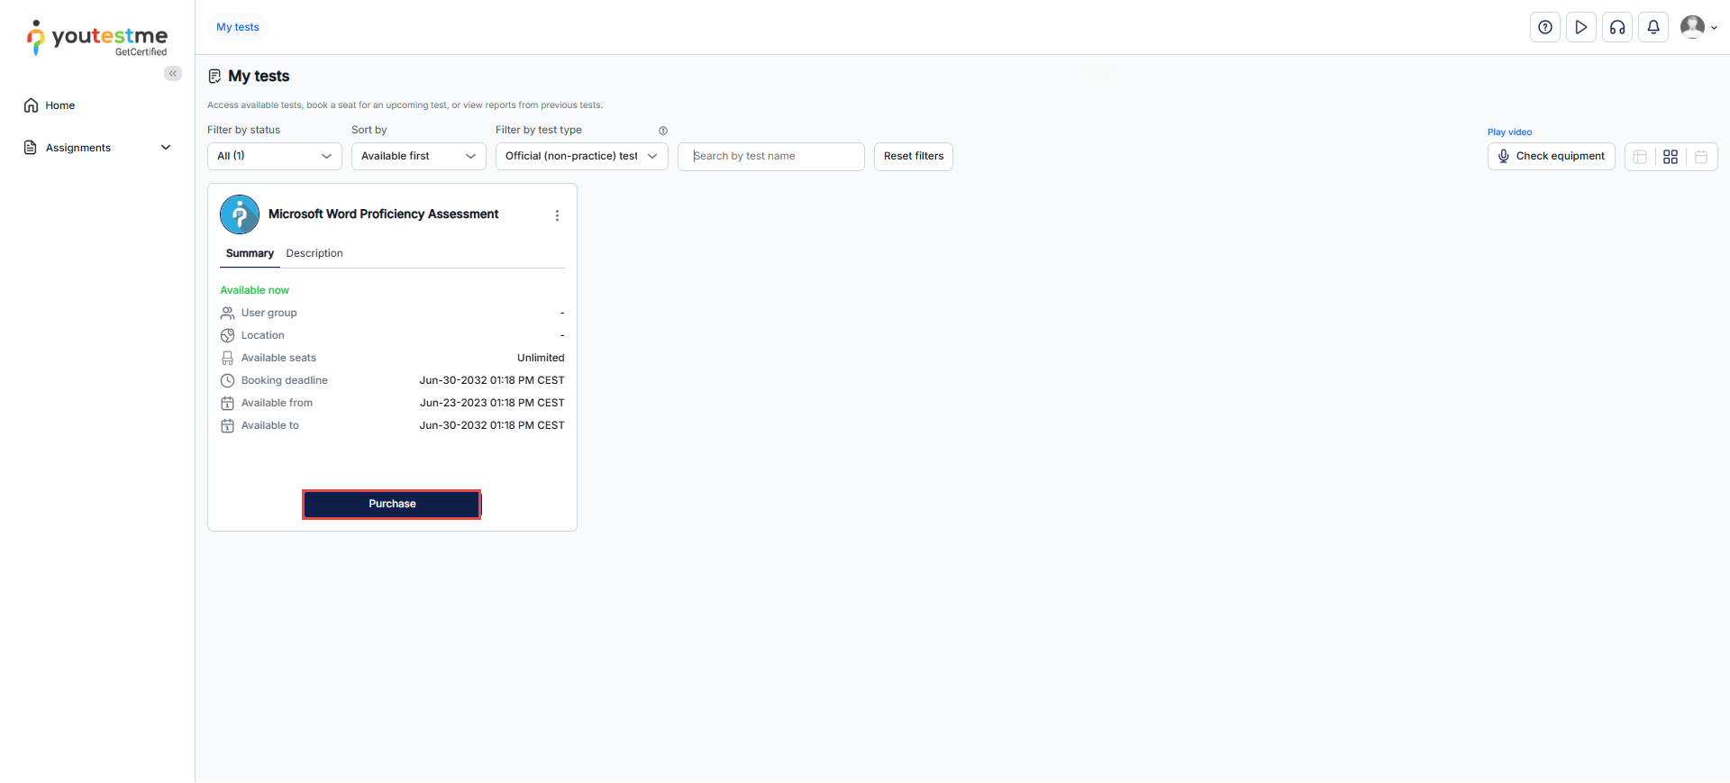1730x783 pixels.
Task: Open the user profile avatar menu
Action: click(1698, 27)
